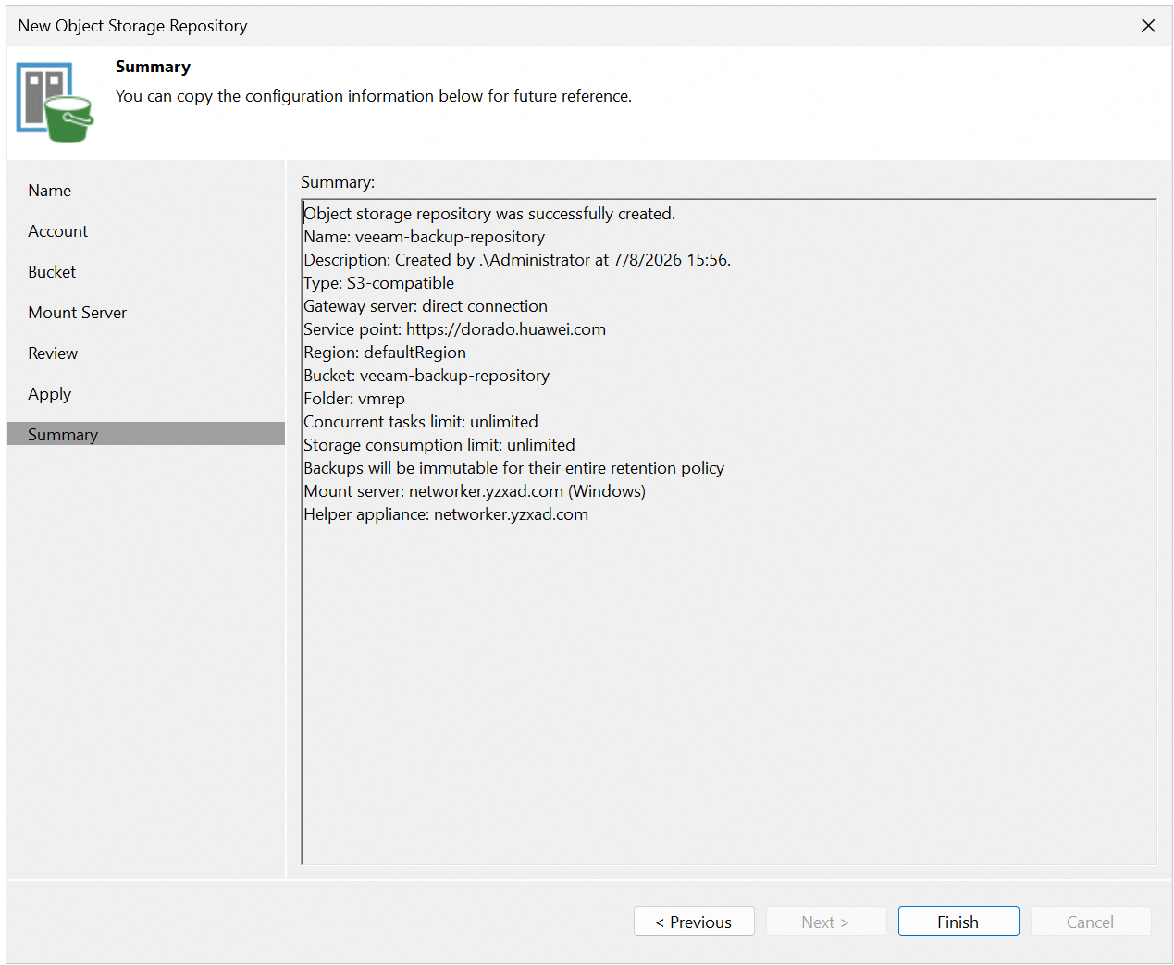This screenshot has width=1174, height=965.
Task: Close the New Object Storage Repository dialog
Action: [x=1148, y=26]
